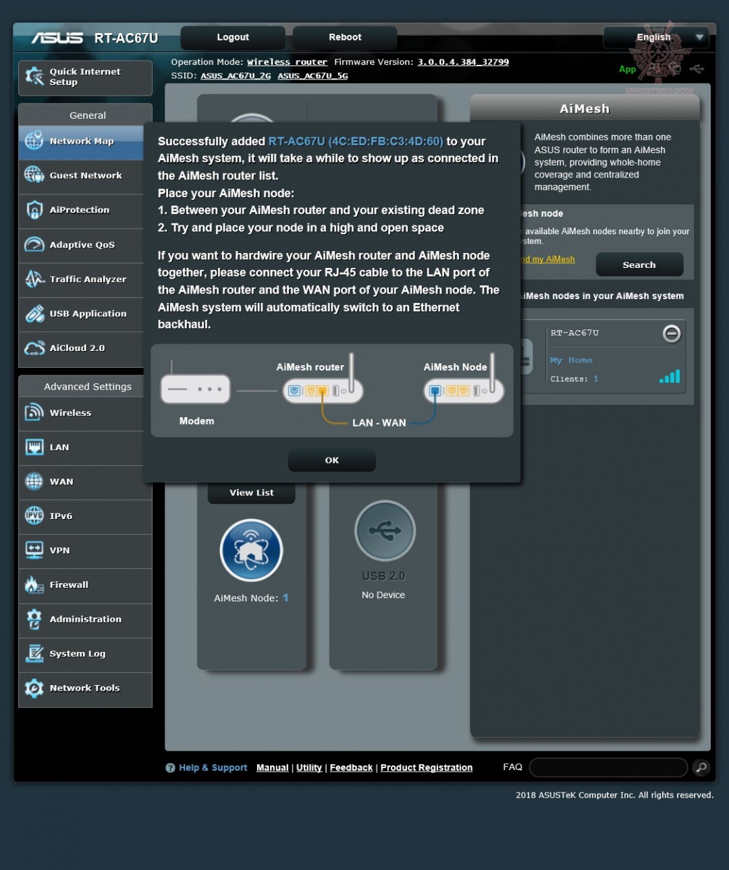Open the Utility link

pos(309,767)
